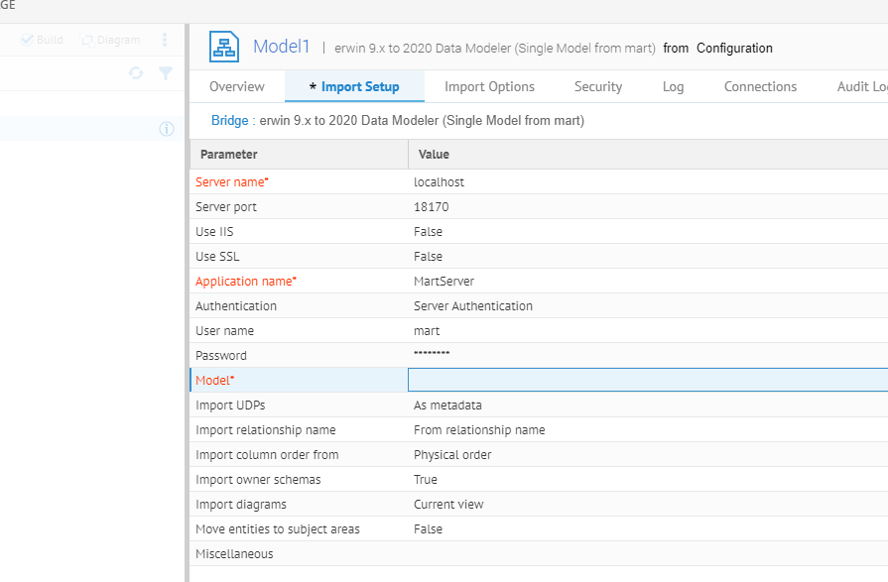The width and height of the screenshot is (888, 582).
Task: Toggle the Use SSL value False
Action: tap(428, 257)
